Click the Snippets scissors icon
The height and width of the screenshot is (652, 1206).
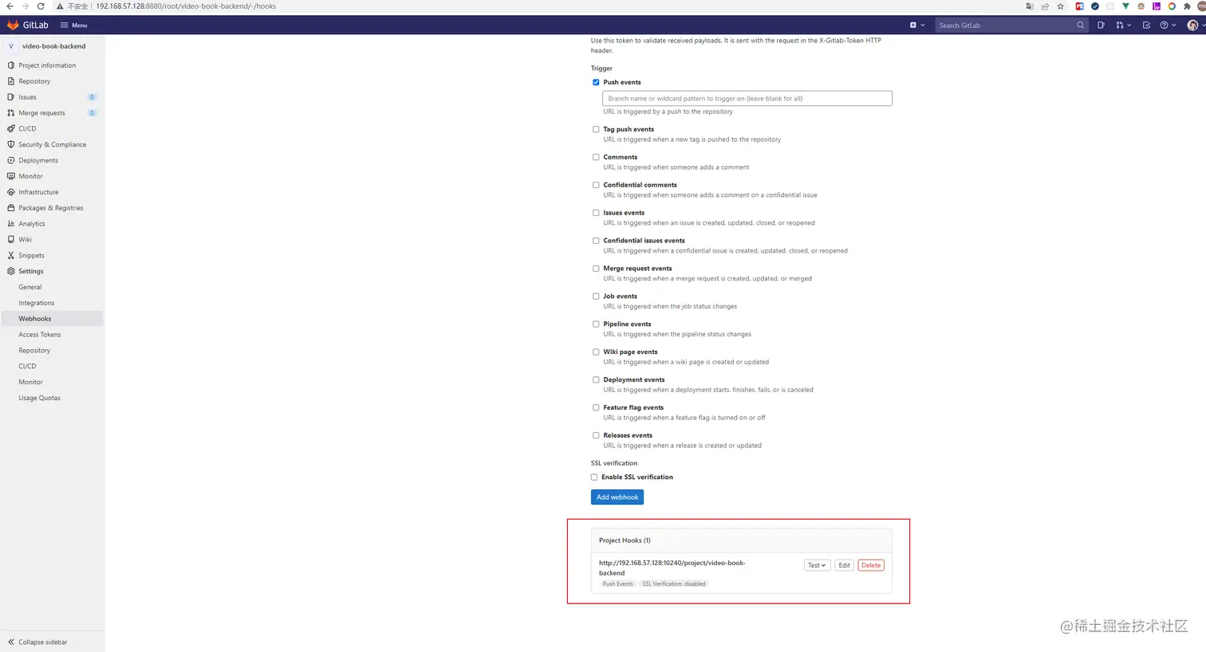pos(10,255)
